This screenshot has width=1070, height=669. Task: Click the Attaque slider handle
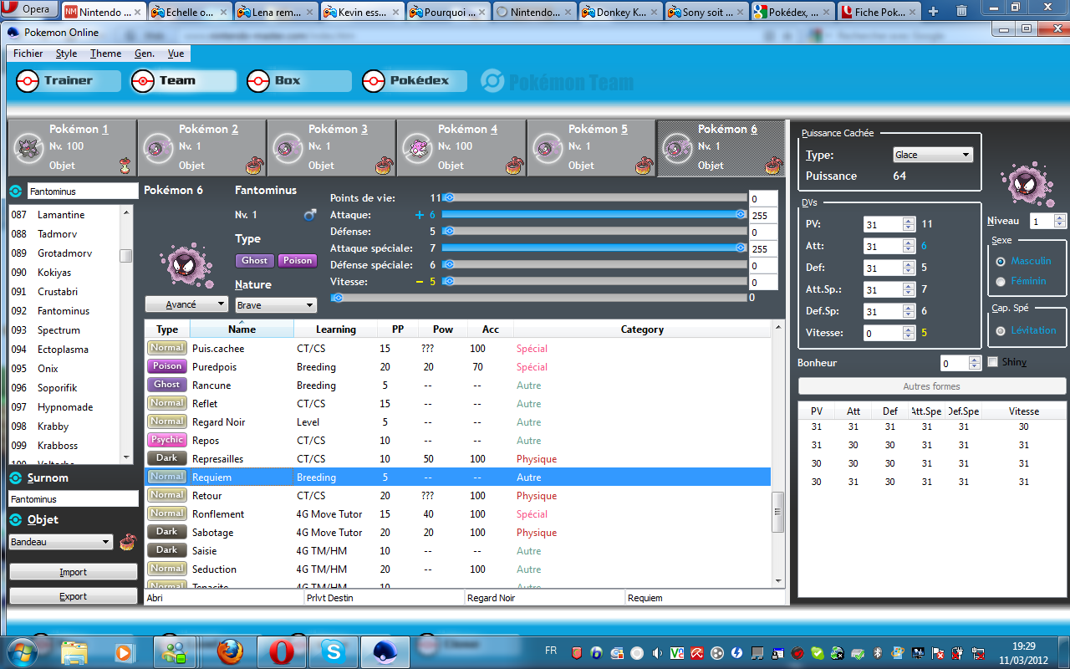[x=741, y=215]
